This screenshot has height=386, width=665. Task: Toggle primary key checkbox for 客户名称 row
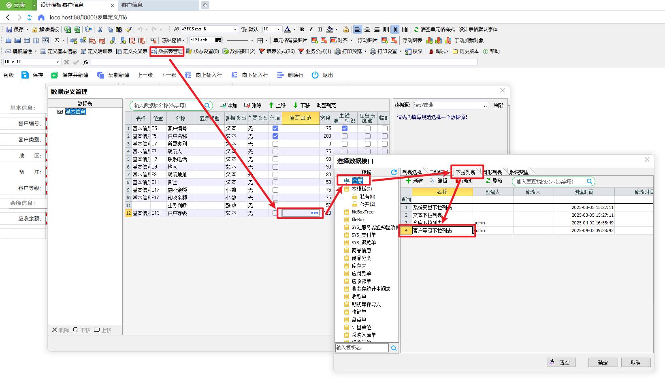click(345, 136)
